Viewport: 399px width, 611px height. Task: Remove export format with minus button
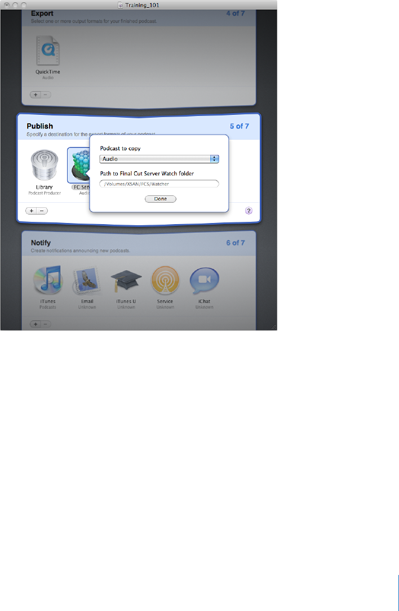tap(46, 95)
